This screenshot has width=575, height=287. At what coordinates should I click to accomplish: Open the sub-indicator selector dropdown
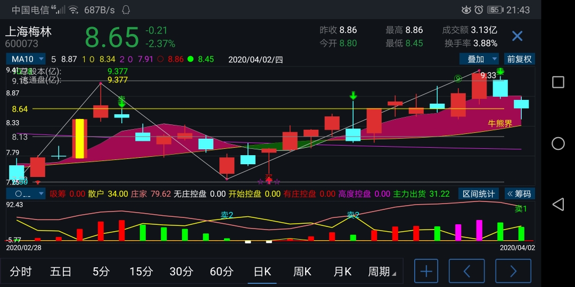coord(26,193)
